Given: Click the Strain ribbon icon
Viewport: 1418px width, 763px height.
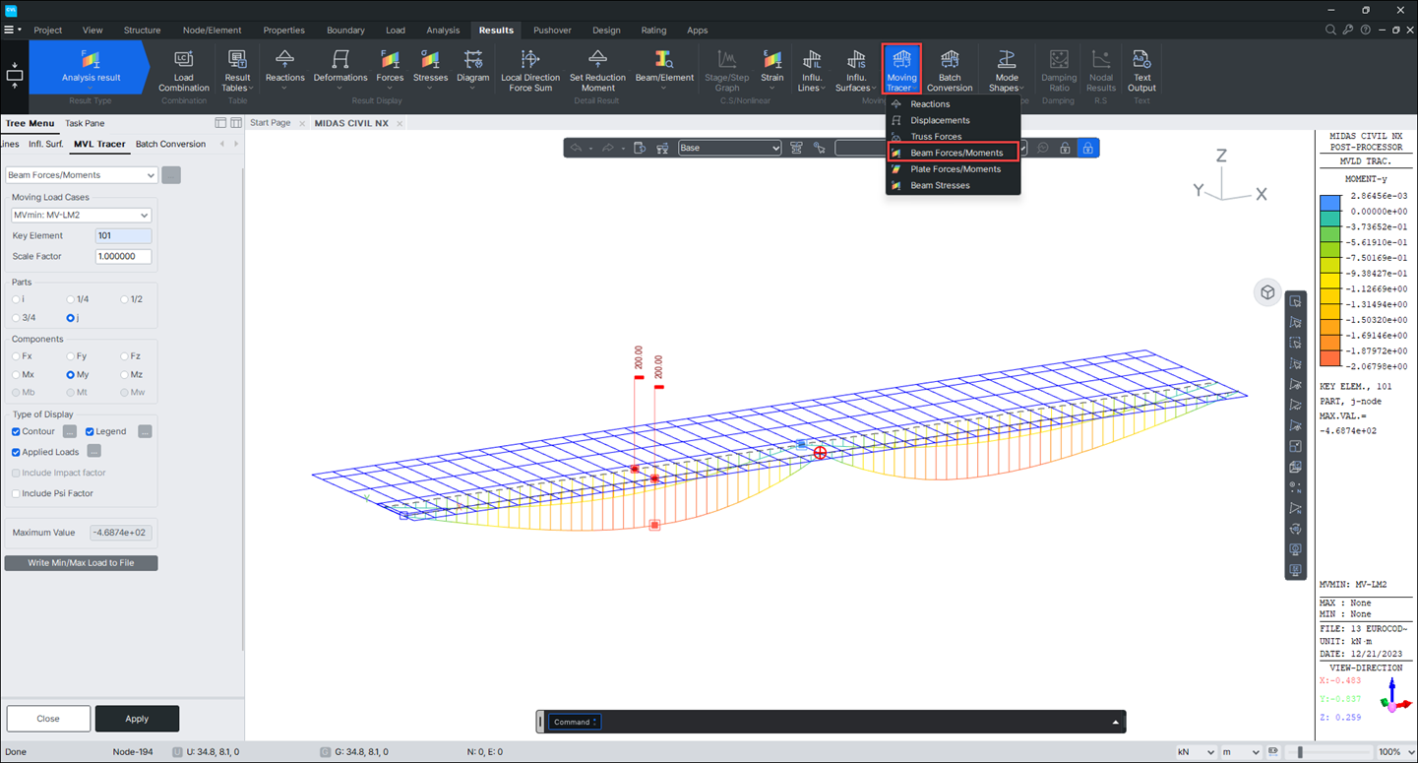Looking at the screenshot, I should (x=772, y=69).
